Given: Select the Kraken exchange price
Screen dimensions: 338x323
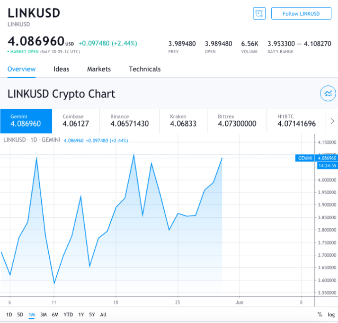Looking at the screenshot, I should point(183,121).
